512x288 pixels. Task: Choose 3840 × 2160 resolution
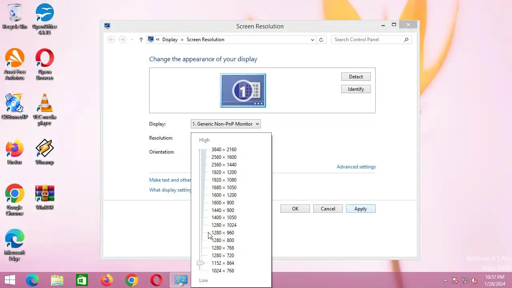pos(224,150)
